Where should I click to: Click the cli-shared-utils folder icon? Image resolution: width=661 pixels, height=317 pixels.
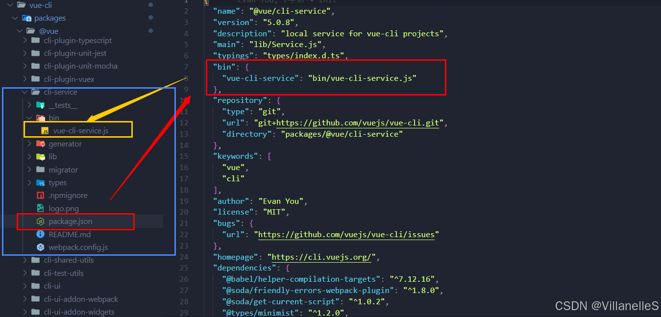(x=35, y=260)
